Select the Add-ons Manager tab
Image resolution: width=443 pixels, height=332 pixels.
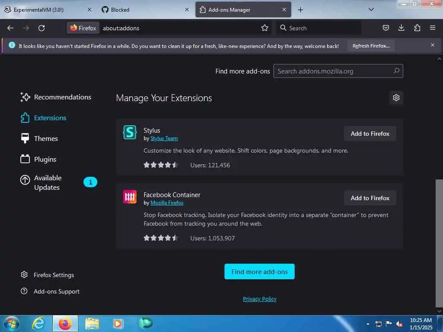243,10
